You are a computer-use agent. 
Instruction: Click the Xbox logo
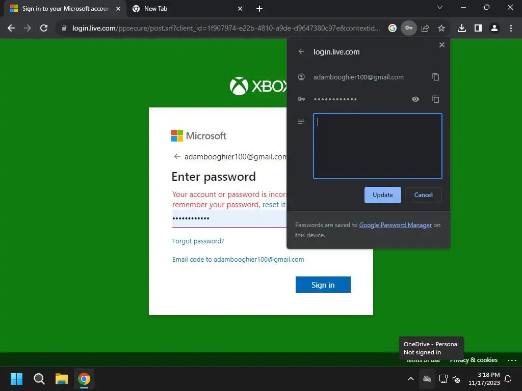258,86
